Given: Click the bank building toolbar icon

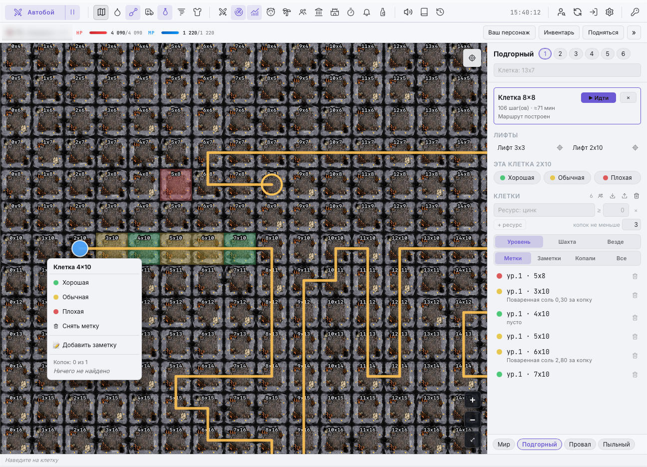Looking at the screenshot, I should point(319,12).
